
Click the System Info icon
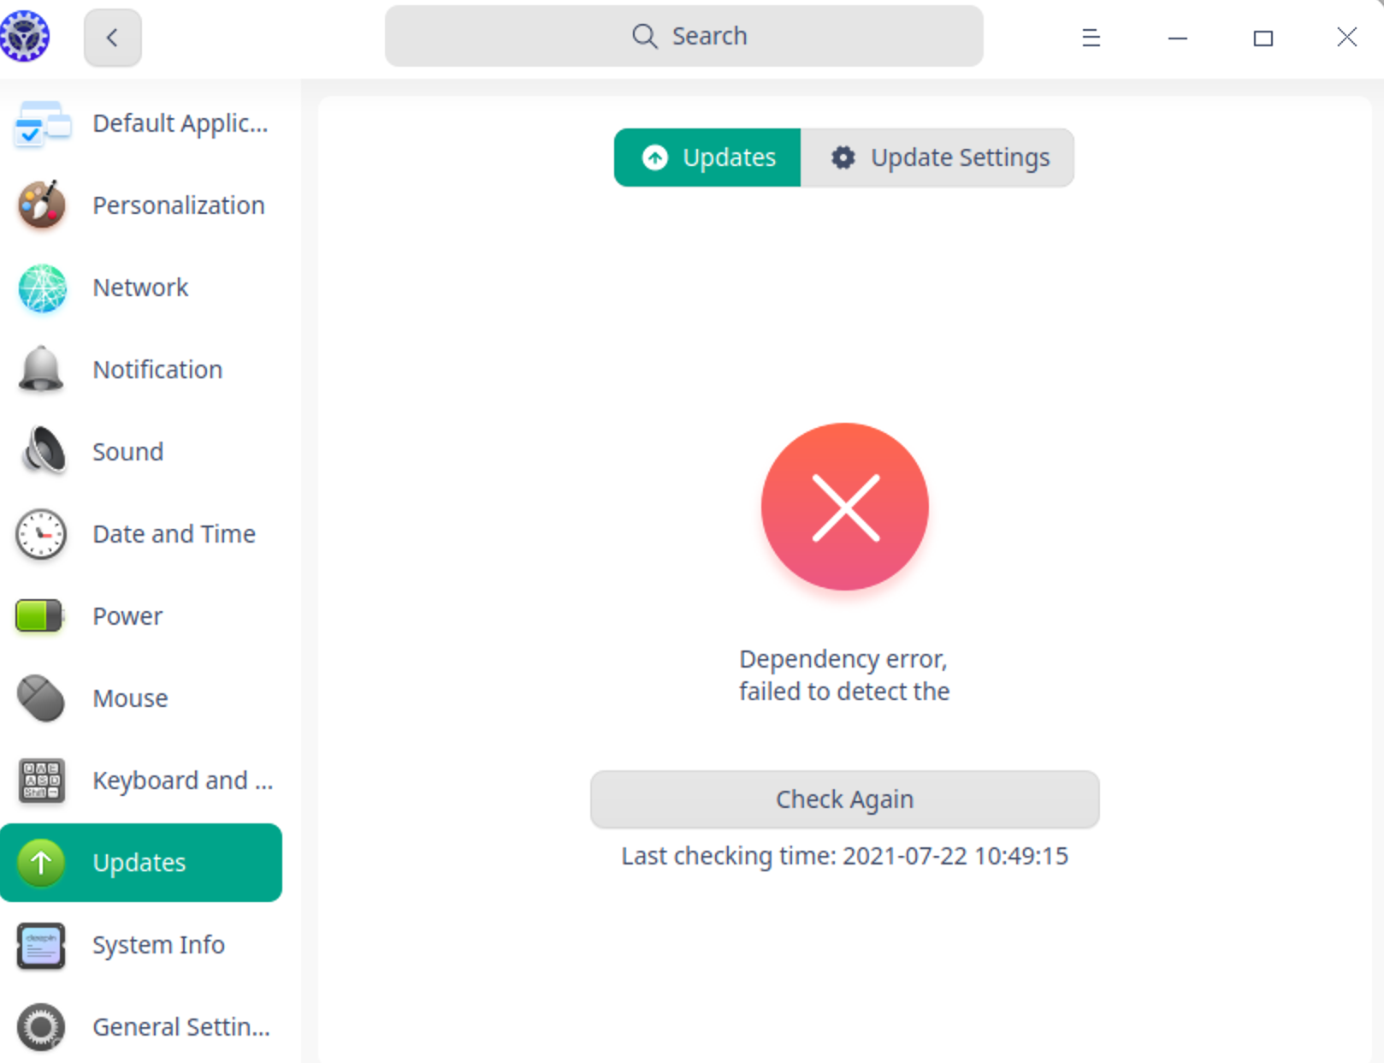pos(41,946)
